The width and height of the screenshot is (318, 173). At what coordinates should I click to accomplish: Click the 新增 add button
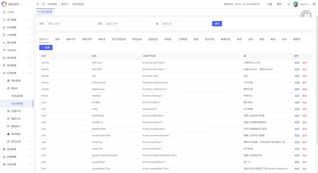click(46, 47)
